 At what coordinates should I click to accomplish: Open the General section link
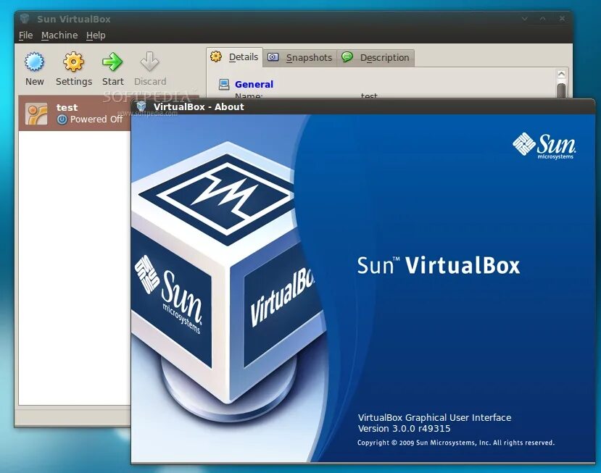pos(254,84)
